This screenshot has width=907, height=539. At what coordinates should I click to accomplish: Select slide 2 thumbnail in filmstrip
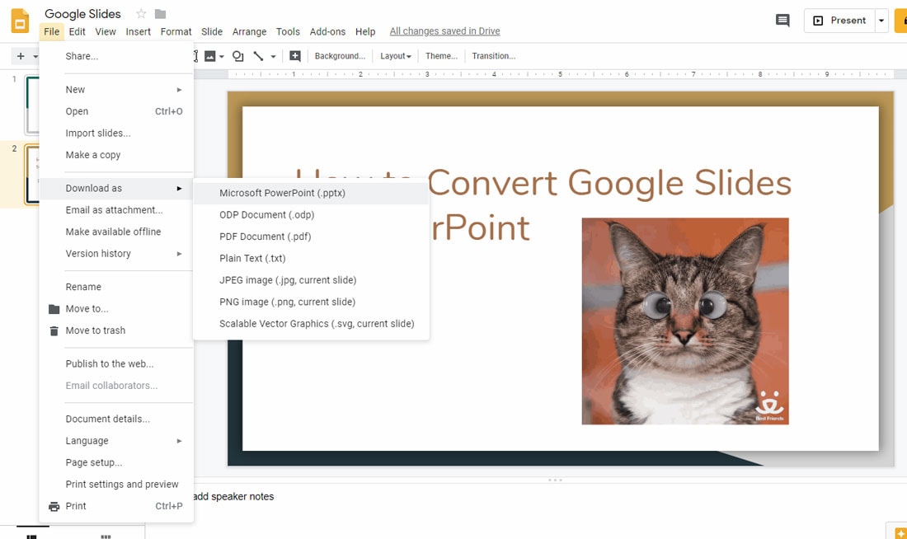click(x=32, y=174)
